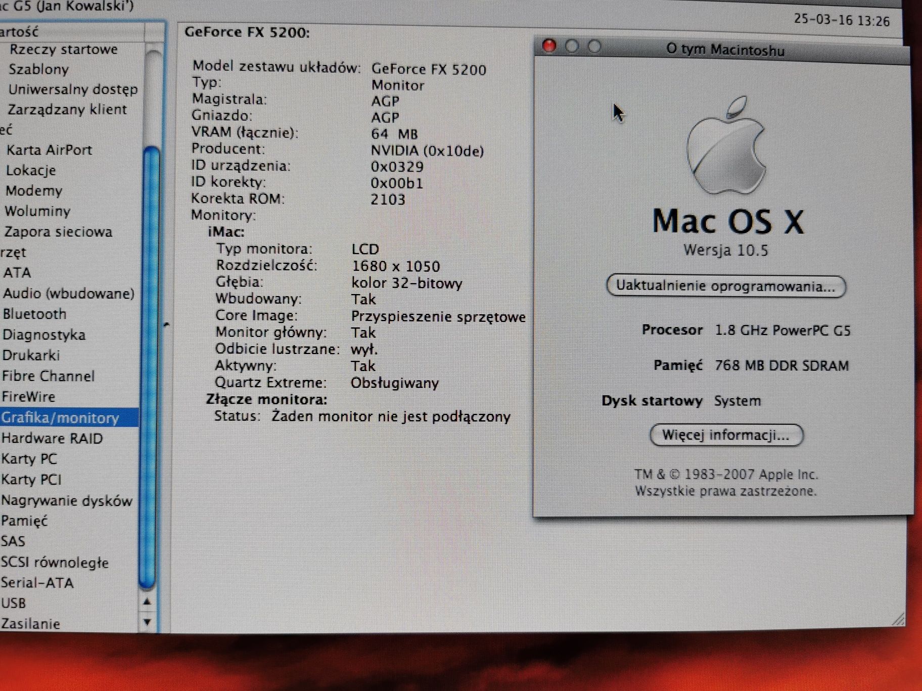
Task: Select Karty PCI in the sidebar
Action: coord(31,480)
